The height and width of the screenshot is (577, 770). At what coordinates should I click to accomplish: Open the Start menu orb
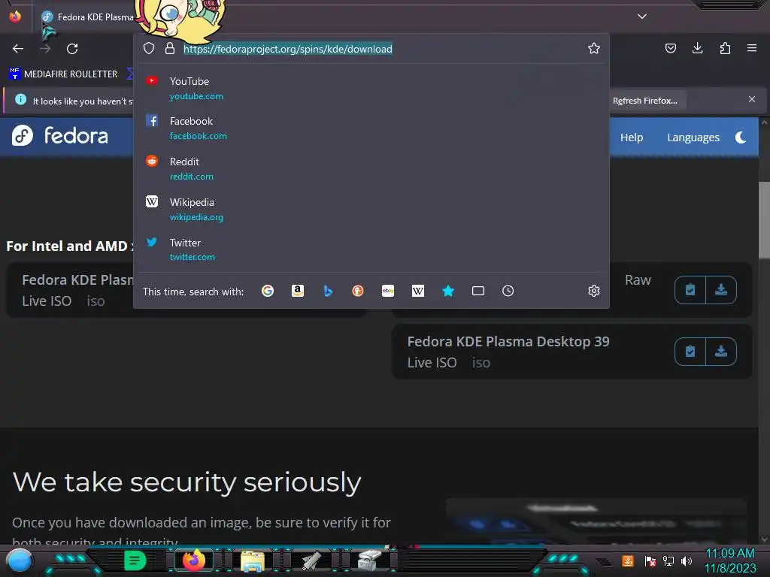(x=19, y=560)
